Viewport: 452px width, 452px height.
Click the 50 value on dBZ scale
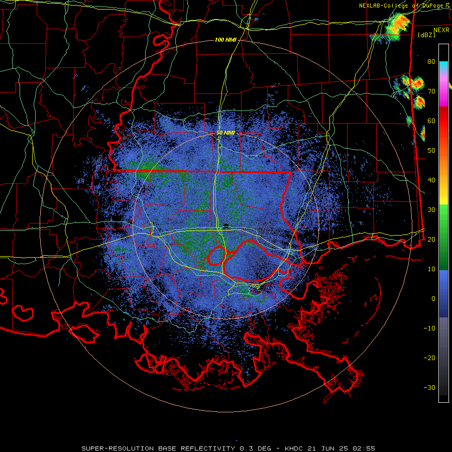click(x=431, y=151)
